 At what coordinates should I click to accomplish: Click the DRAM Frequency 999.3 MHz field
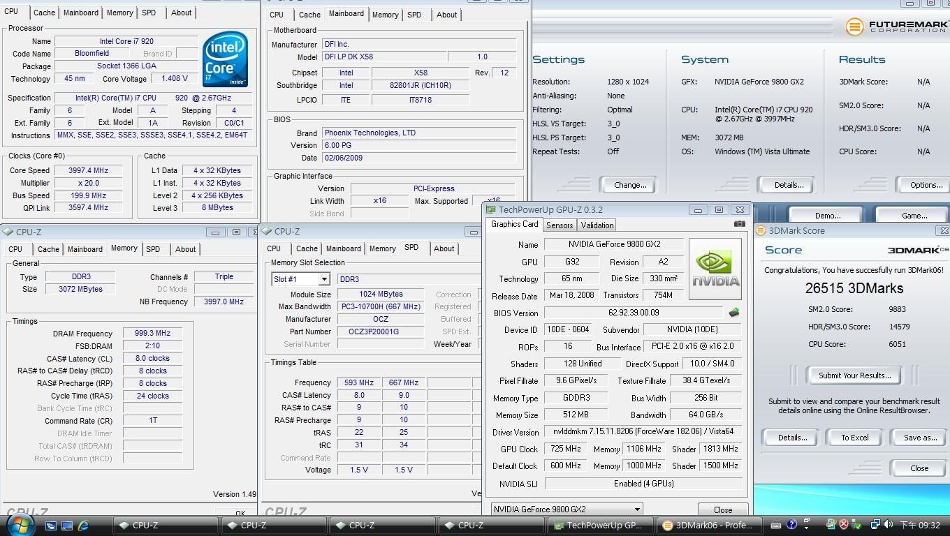coord(152,334)
